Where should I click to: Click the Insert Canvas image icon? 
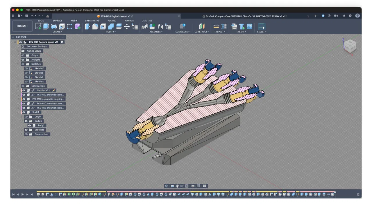tap(249, 26)
